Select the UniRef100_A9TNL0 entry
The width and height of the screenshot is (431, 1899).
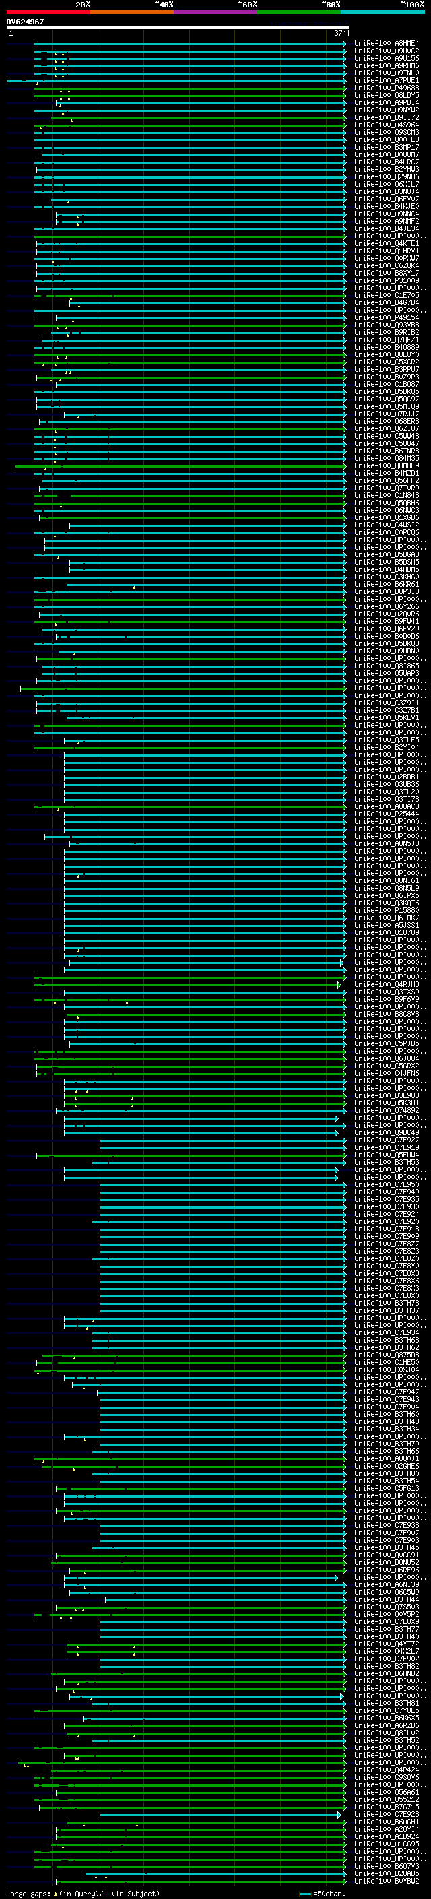(387, 73)
